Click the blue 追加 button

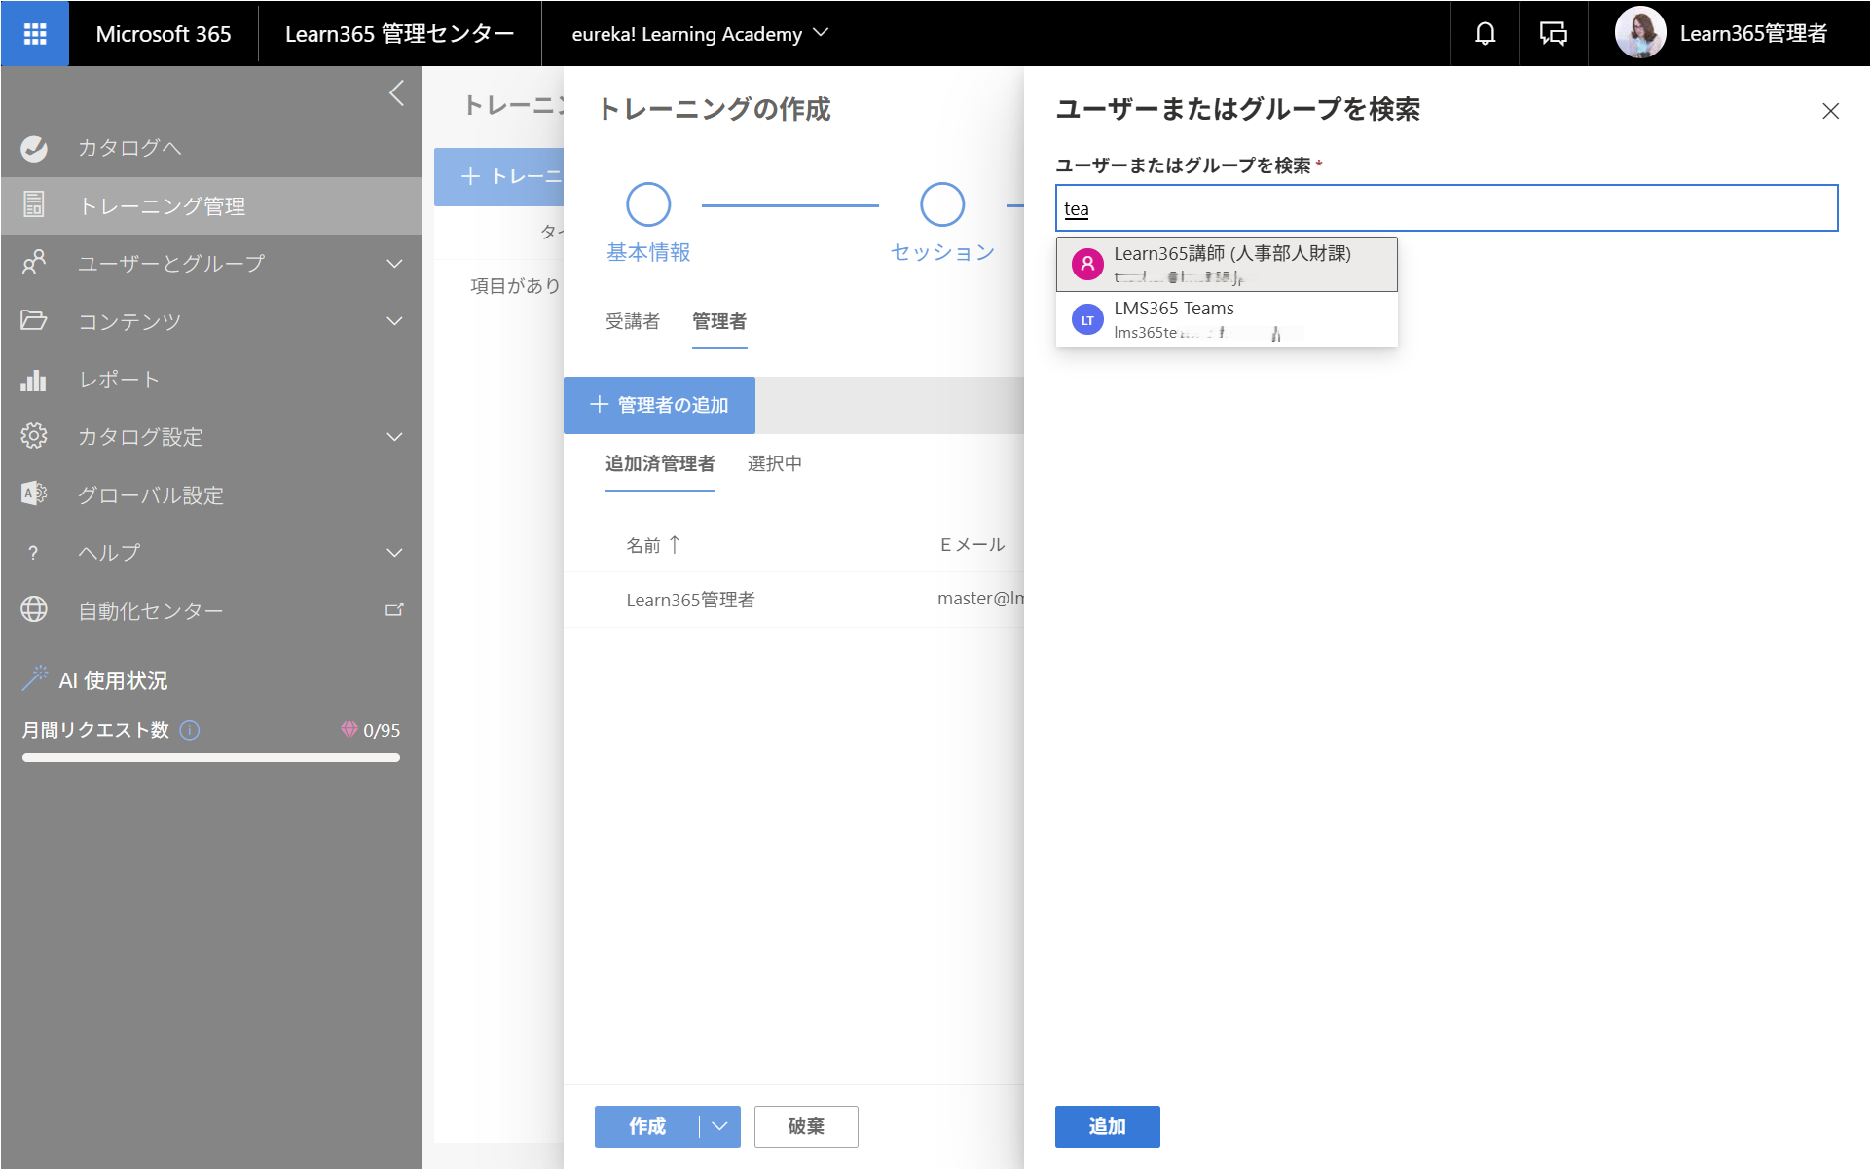(x=1107, y=1126)
